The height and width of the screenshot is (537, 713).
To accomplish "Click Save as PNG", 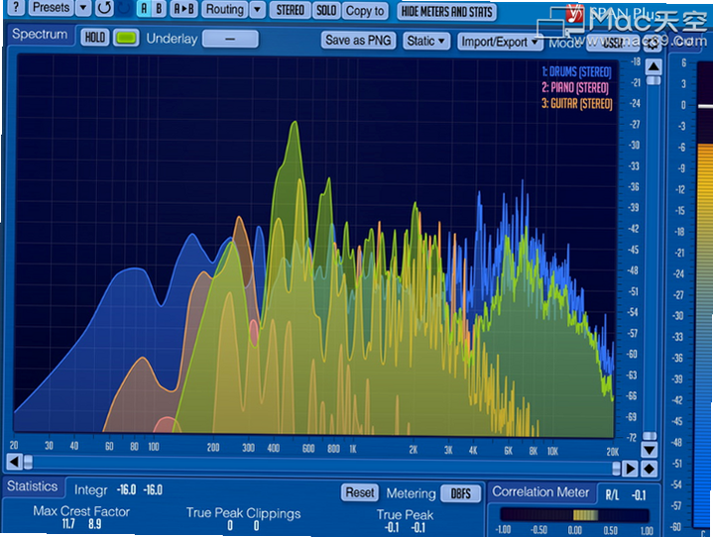I will point(358,40).
